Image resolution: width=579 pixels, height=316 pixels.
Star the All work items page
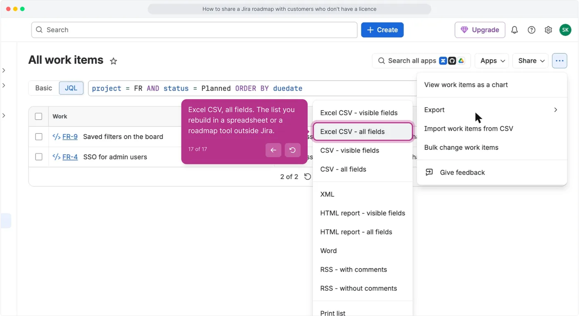113,61
